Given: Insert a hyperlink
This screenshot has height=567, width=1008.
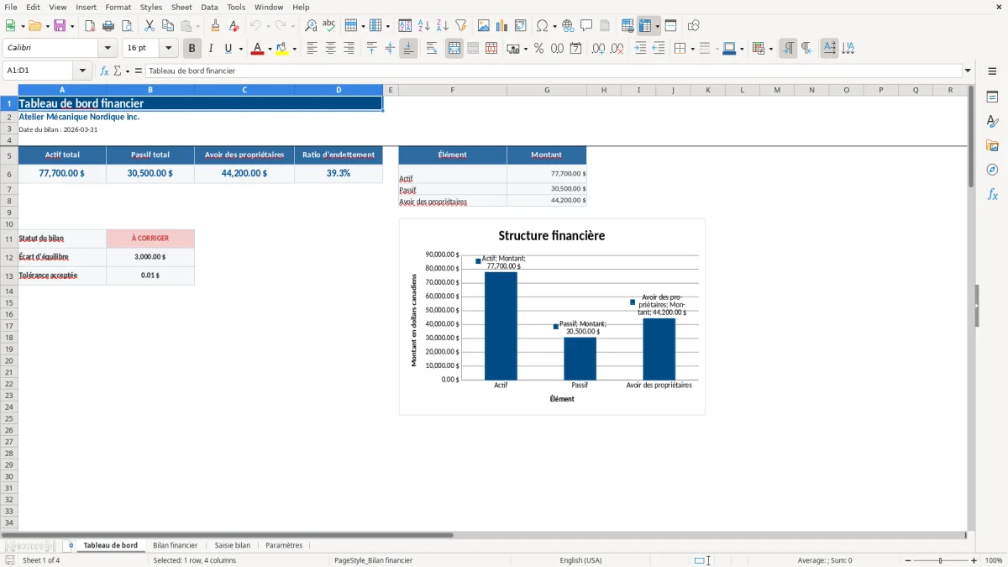Looking at the screenshot, I should (x=568, y=26).
